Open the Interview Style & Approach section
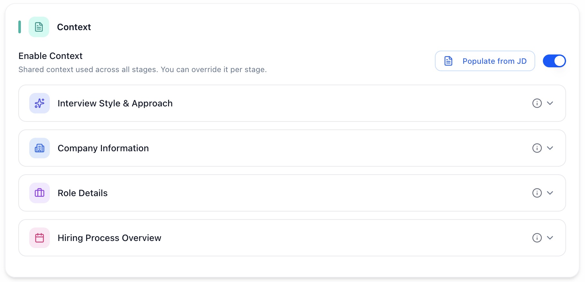Image resolution: width=585 pixels, height=282 pixels. pyautogui.click(x=115, y=103)
